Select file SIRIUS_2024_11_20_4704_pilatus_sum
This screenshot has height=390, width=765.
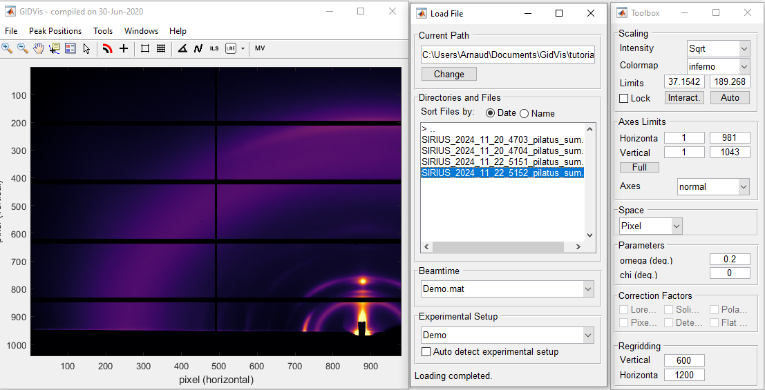pos(502,150)
